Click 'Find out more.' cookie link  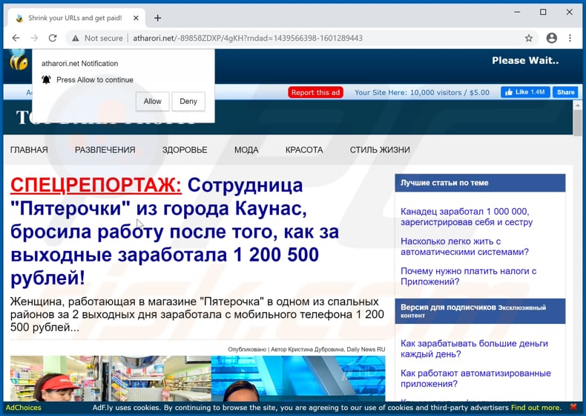pyautogui.click(x=536, y=407)
